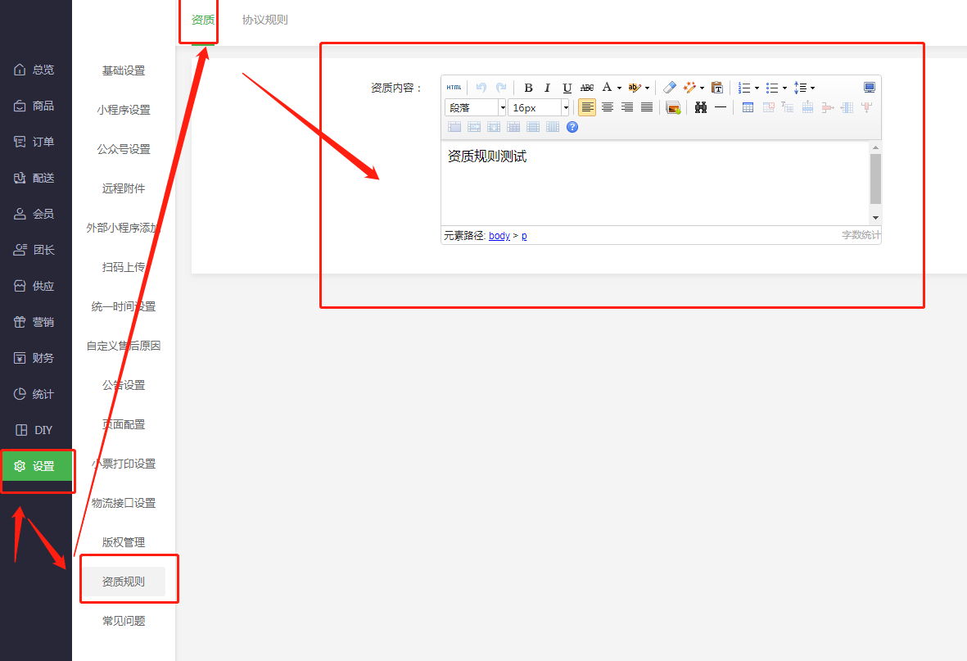
Task: Align text left
Action: 587,107
